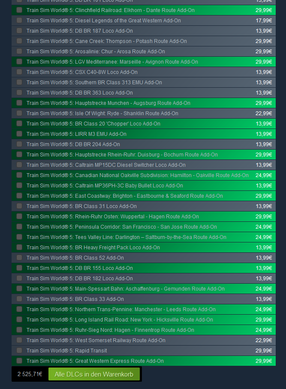Check the Main-Spessart Bahn Aschaffenburg - Gemunden checkbox
This screenshot has width=286, height=389.
point(19,288)
